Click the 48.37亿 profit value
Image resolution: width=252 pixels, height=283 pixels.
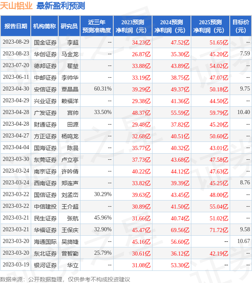[141, 113]
